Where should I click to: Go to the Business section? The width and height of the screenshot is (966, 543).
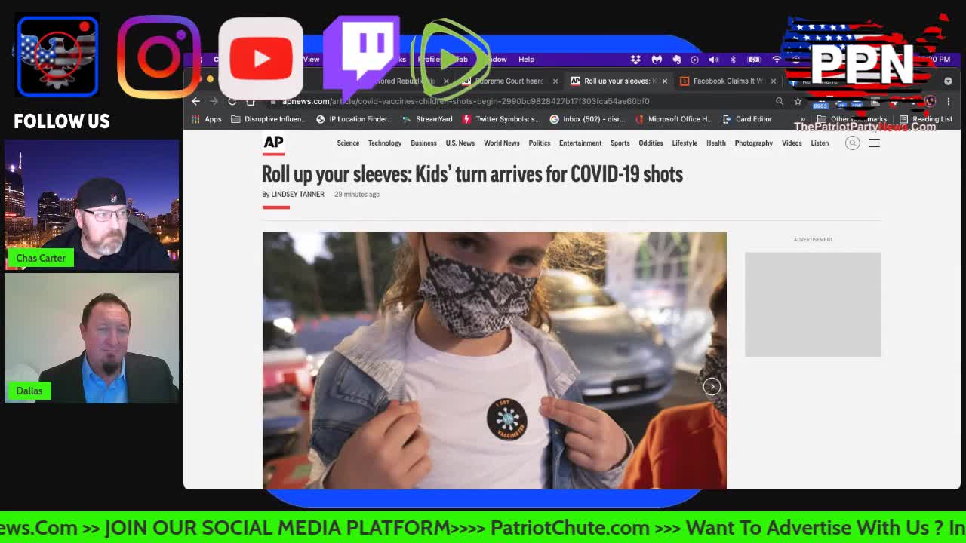pos(423,143)
